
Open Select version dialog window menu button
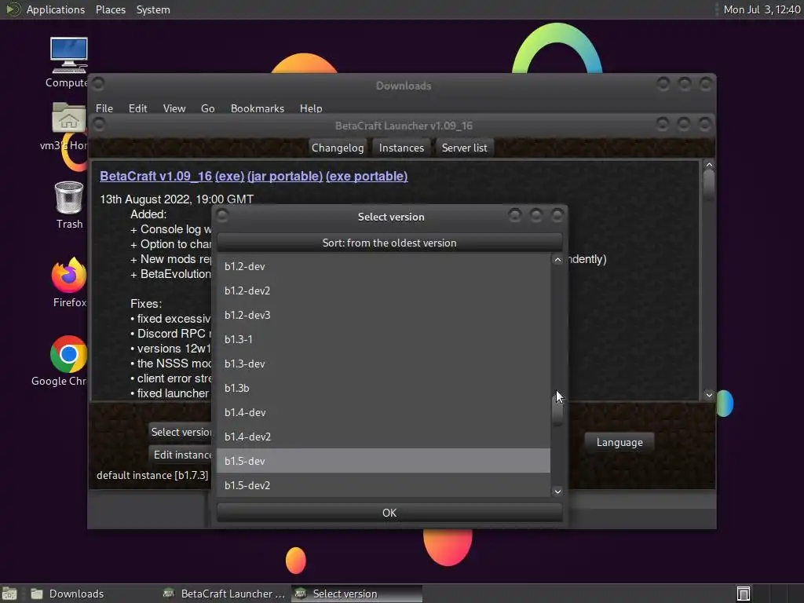pyautogui.click(x=222, y=215)
